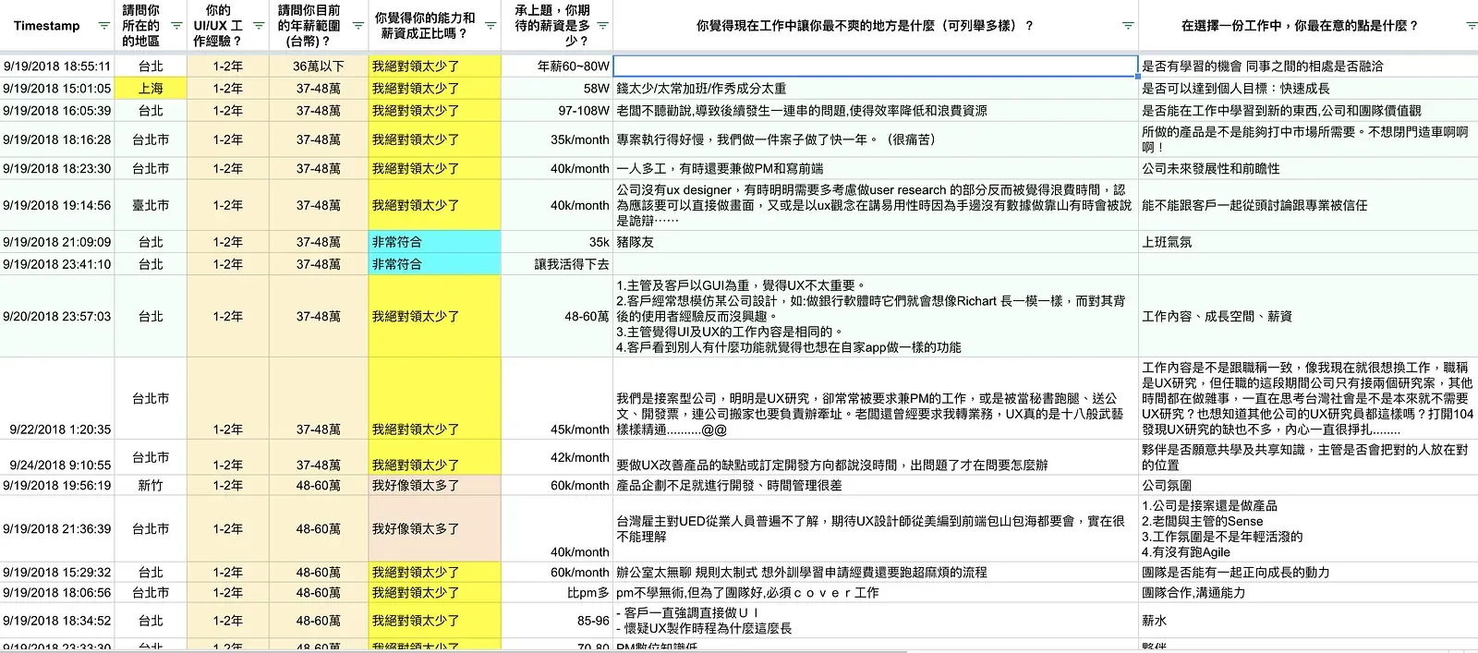Open filter for 請問你所在的地區 column

pos(176,26)
